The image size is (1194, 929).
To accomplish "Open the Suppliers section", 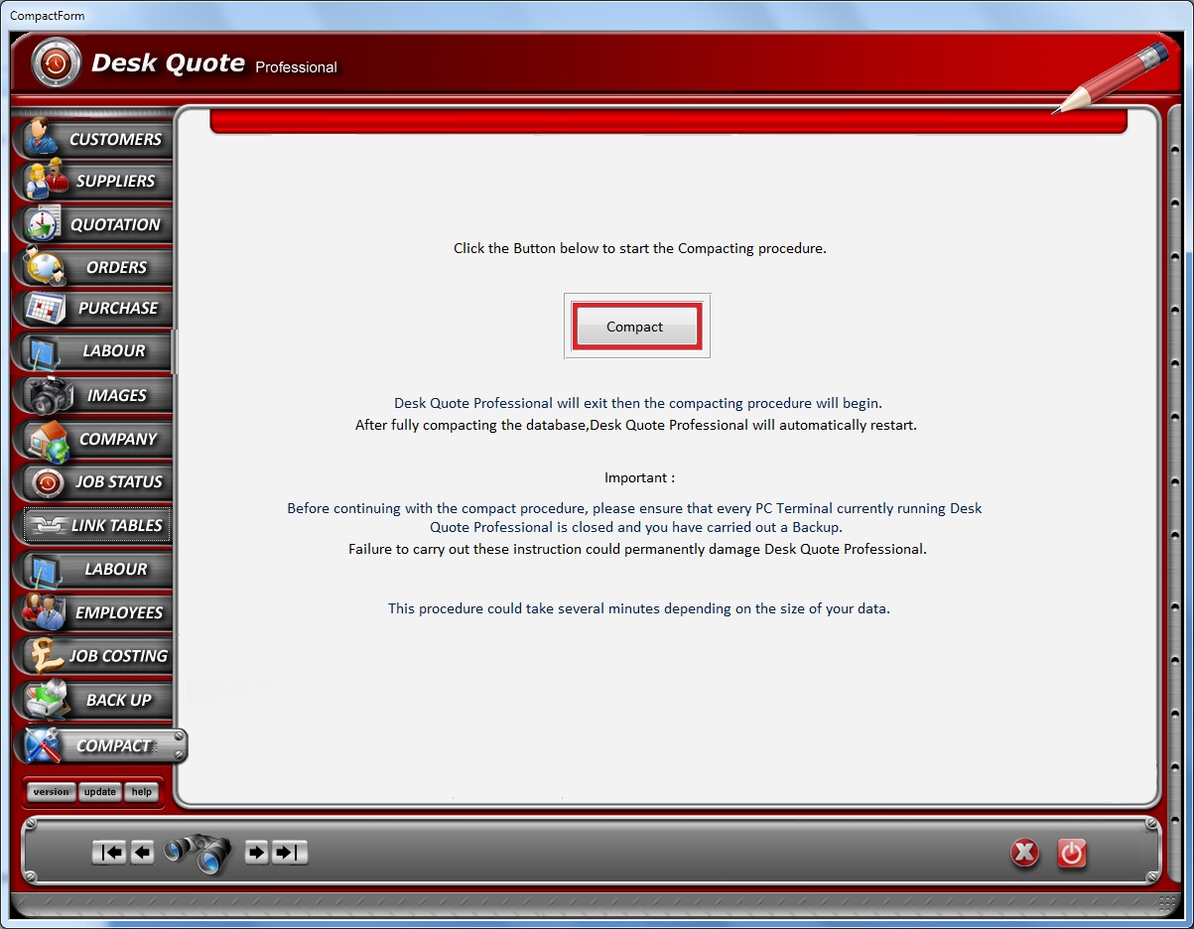I will click(x=93, y=181).
